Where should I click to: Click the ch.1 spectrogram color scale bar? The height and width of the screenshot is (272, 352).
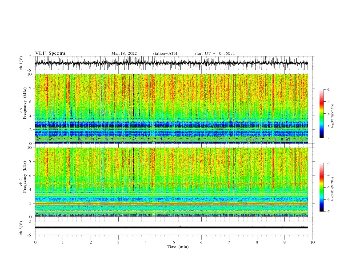click(x=321, y=114)
